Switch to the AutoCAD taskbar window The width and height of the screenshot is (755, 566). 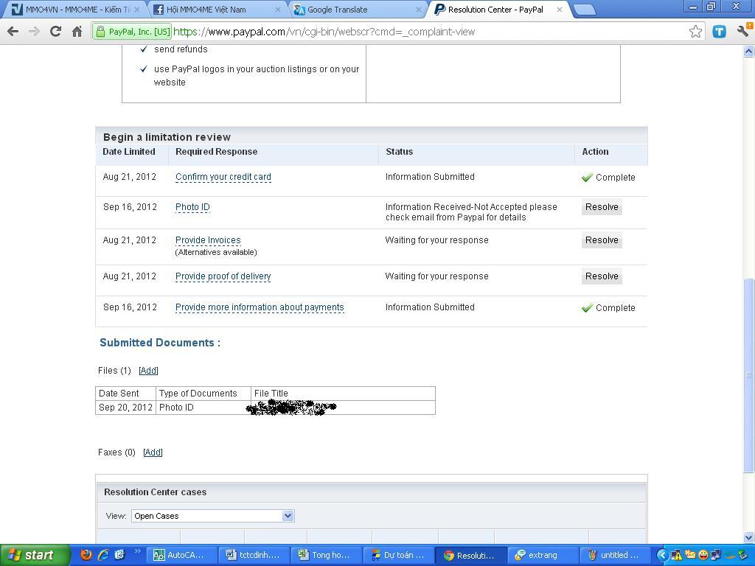(181, 556)
